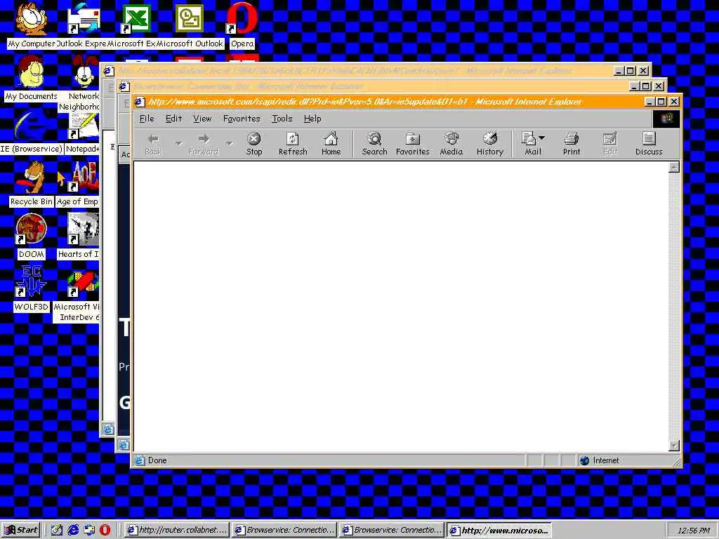Click the Show Desktop quick launch icon

pyautogui.click(x=57, y=531)
